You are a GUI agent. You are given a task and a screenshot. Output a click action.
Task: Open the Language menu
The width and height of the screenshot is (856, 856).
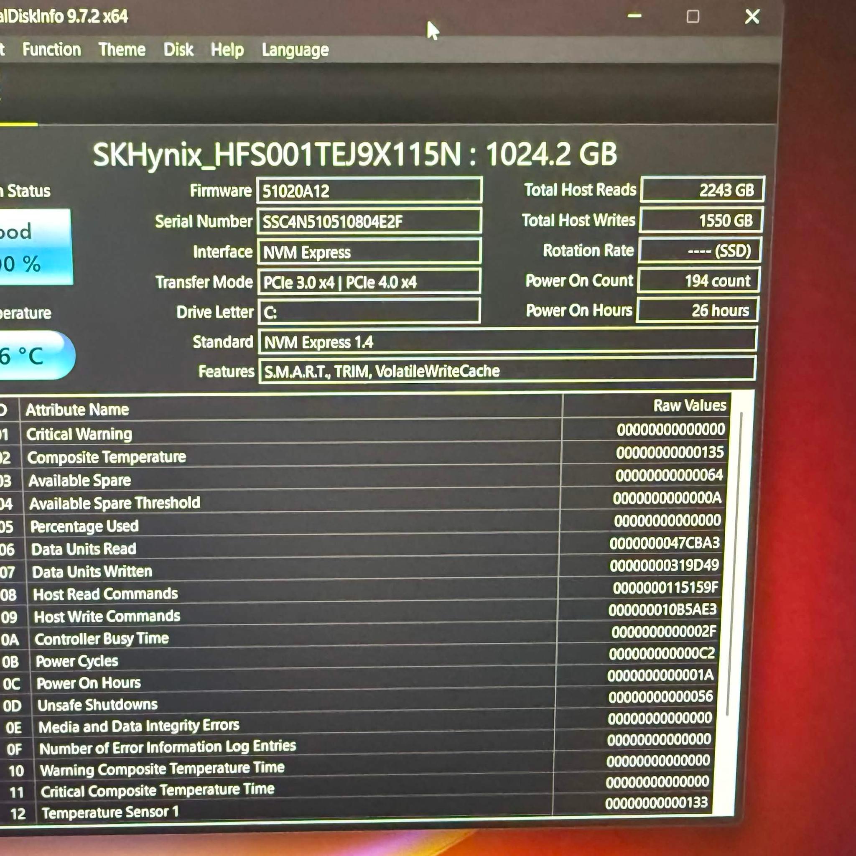pos(295,50)
